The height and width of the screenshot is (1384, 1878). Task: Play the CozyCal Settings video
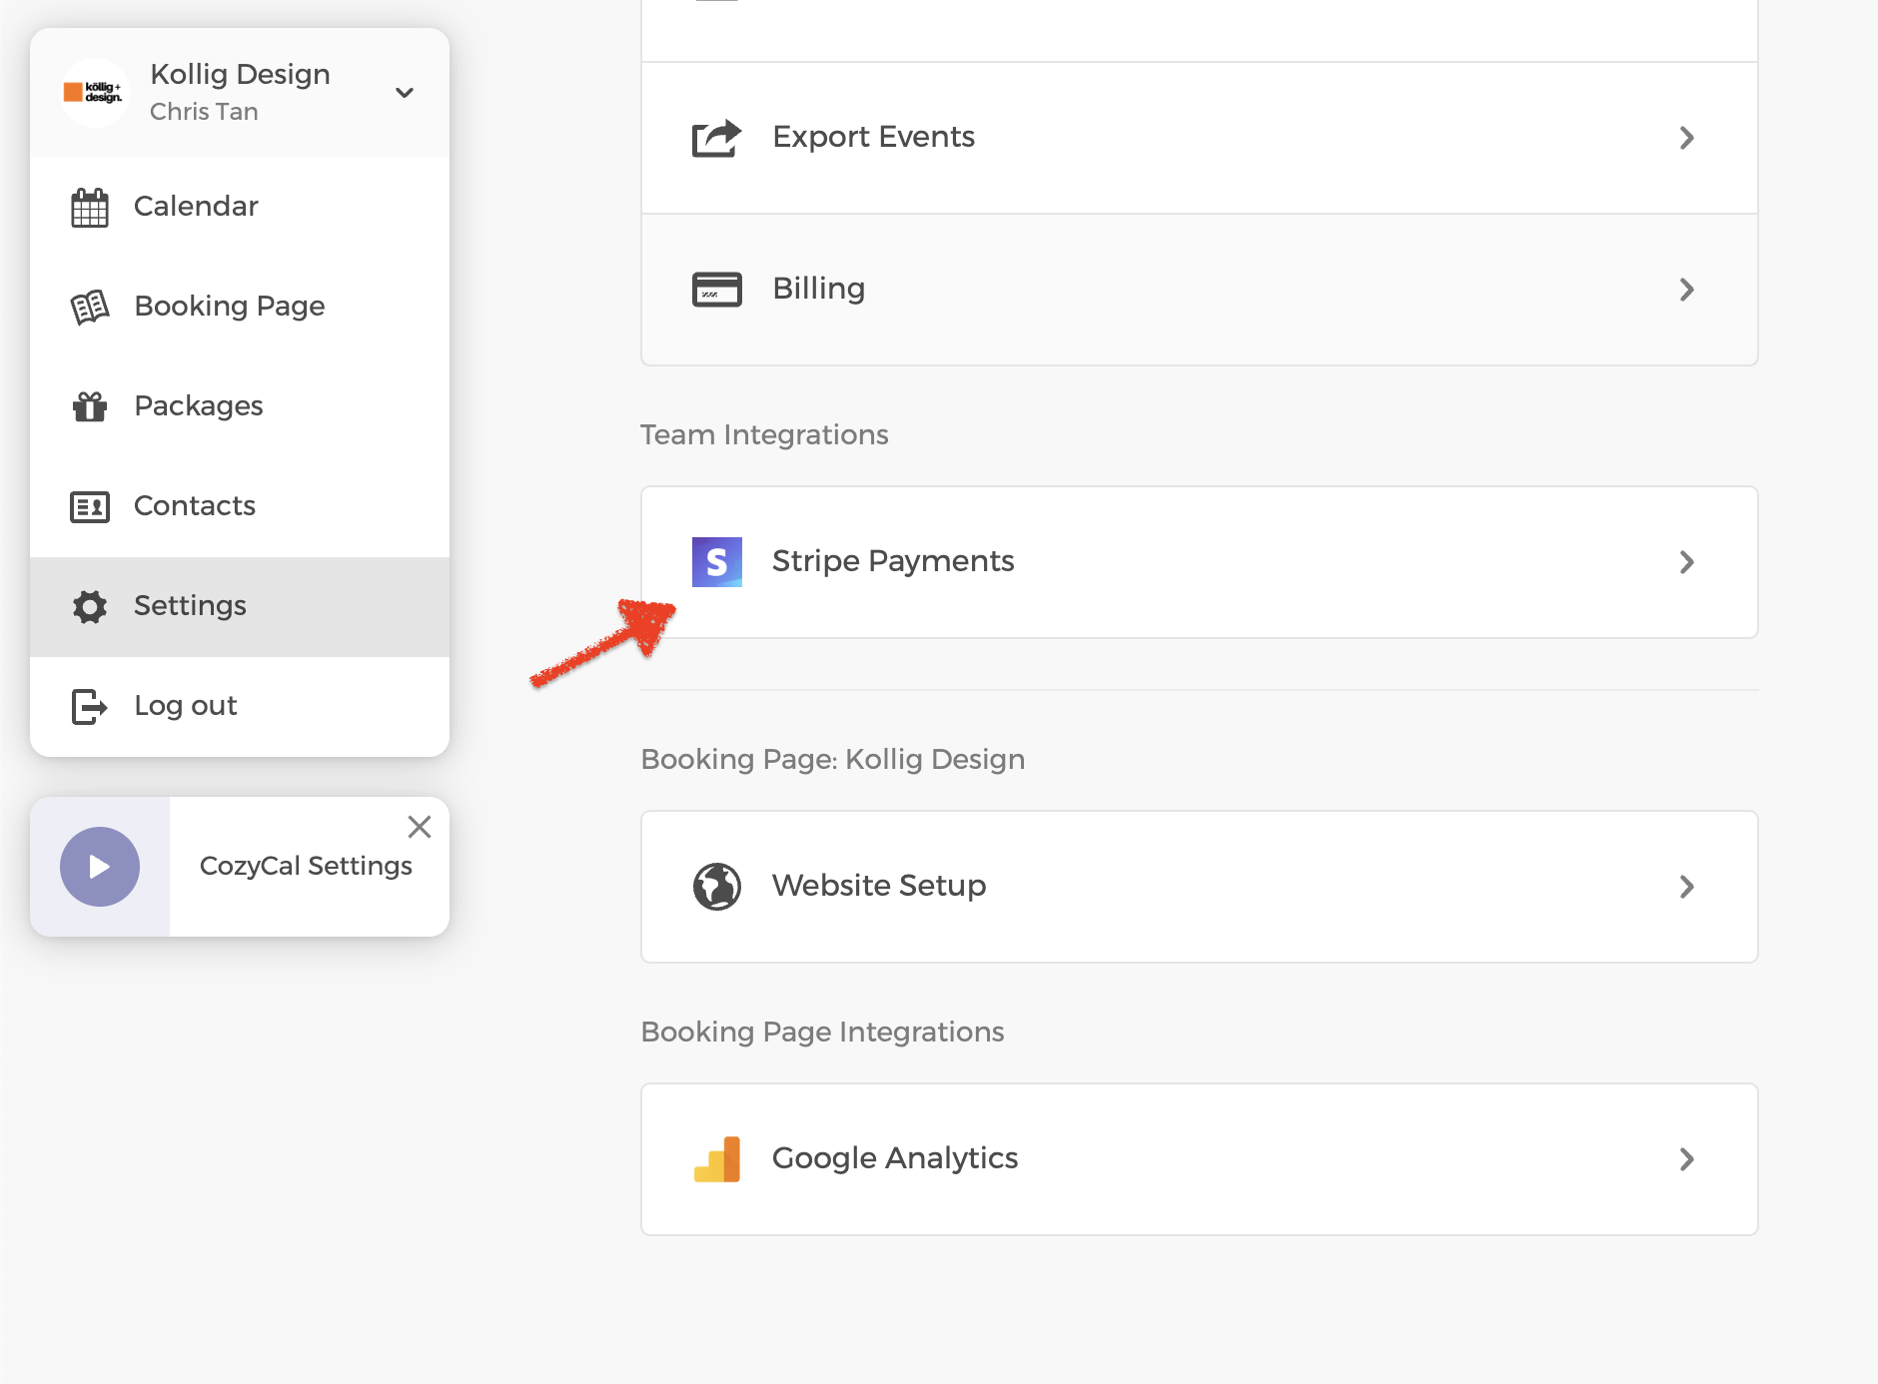[x=100, y=867]
